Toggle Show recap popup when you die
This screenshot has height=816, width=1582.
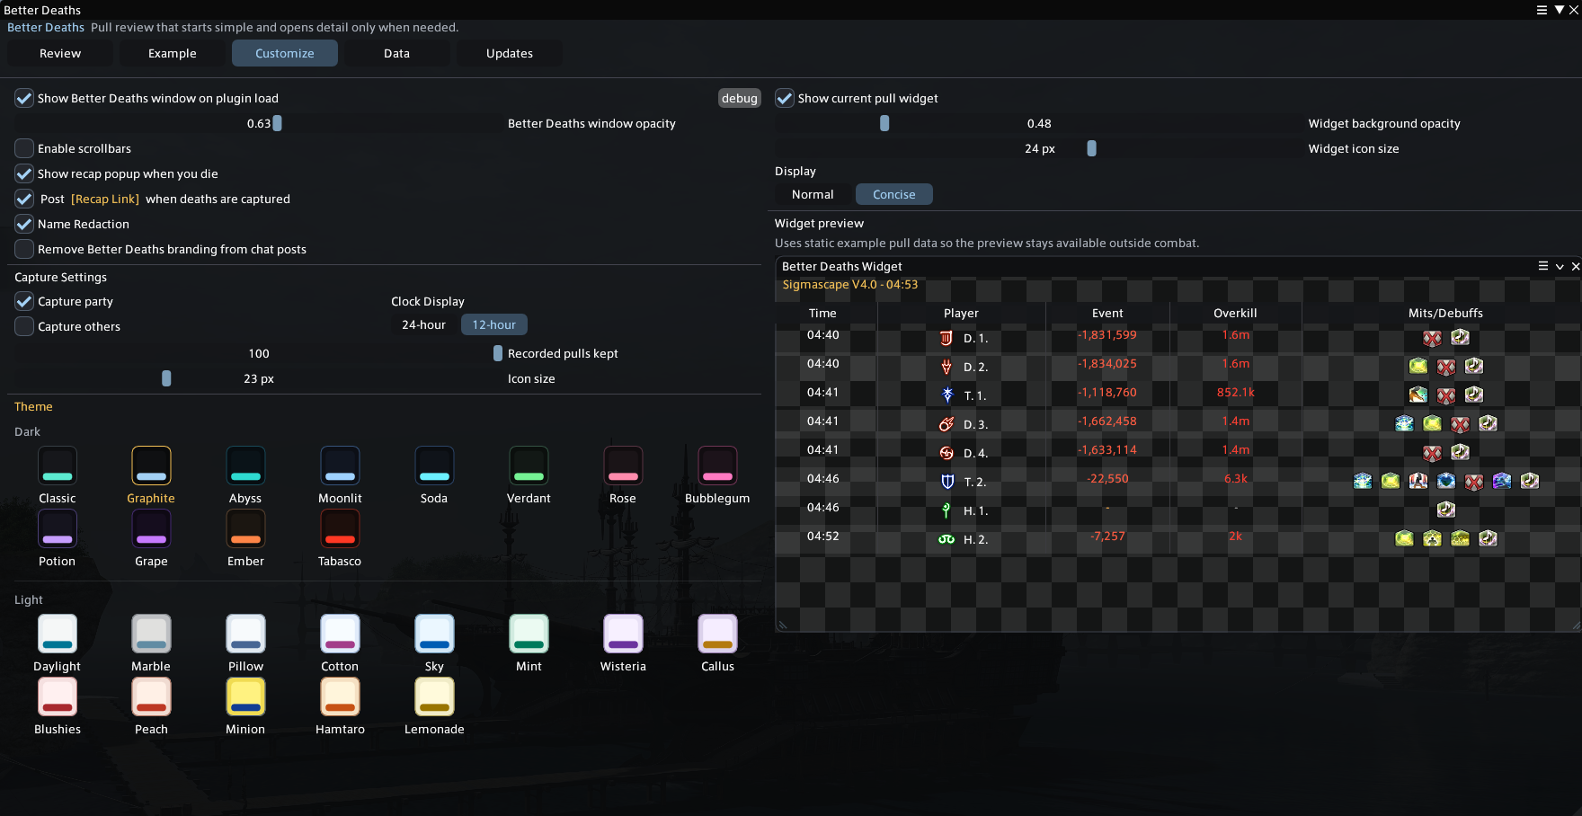24,173
